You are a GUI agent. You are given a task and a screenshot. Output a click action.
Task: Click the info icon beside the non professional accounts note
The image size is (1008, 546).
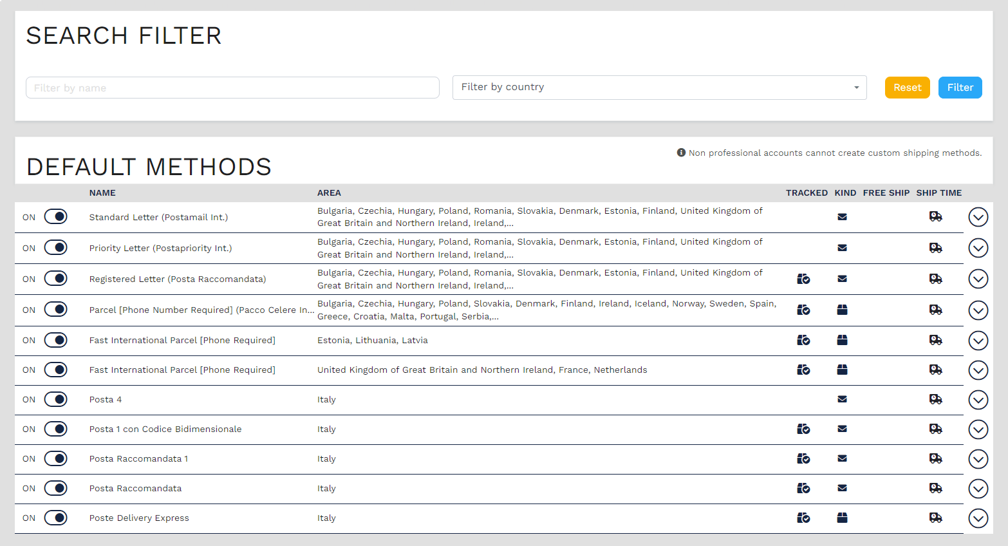tap(681, 153)
